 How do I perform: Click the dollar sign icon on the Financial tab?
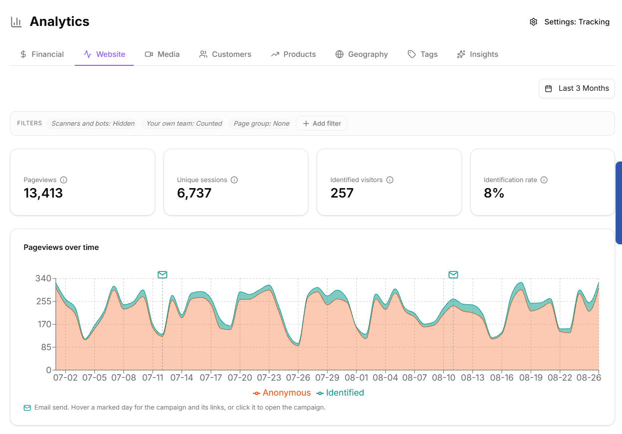(23, 54)
